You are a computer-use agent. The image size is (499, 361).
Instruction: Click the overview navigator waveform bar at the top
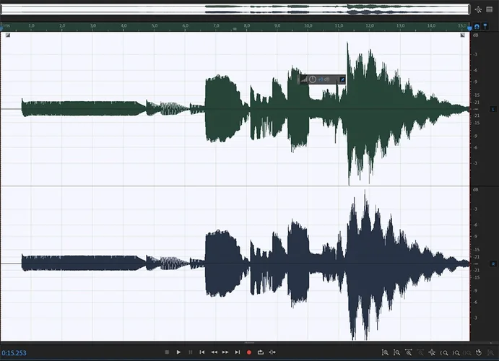point(235,9)
